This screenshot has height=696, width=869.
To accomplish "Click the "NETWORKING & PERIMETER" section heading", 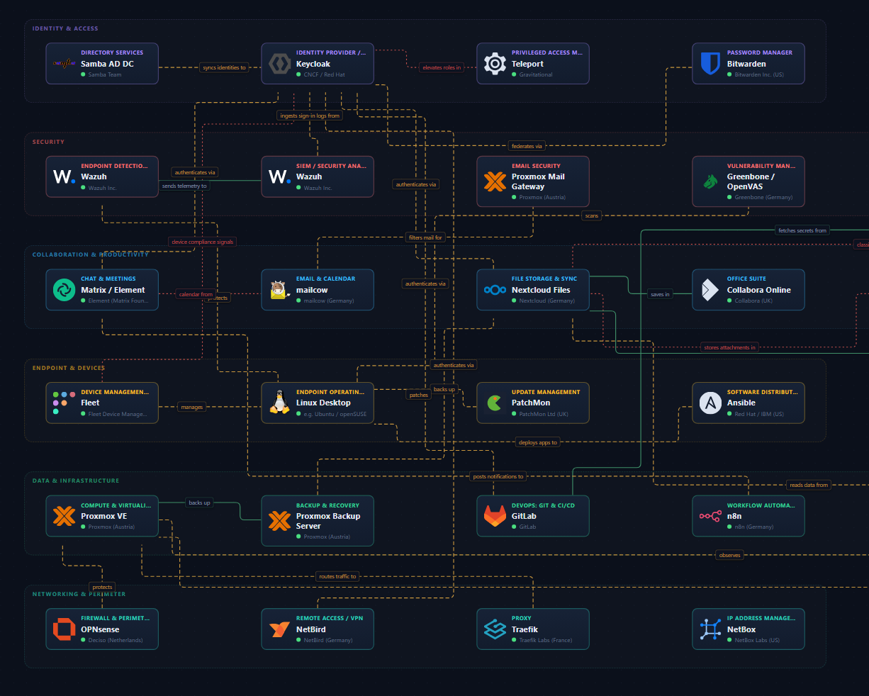I will click(79, 594).
